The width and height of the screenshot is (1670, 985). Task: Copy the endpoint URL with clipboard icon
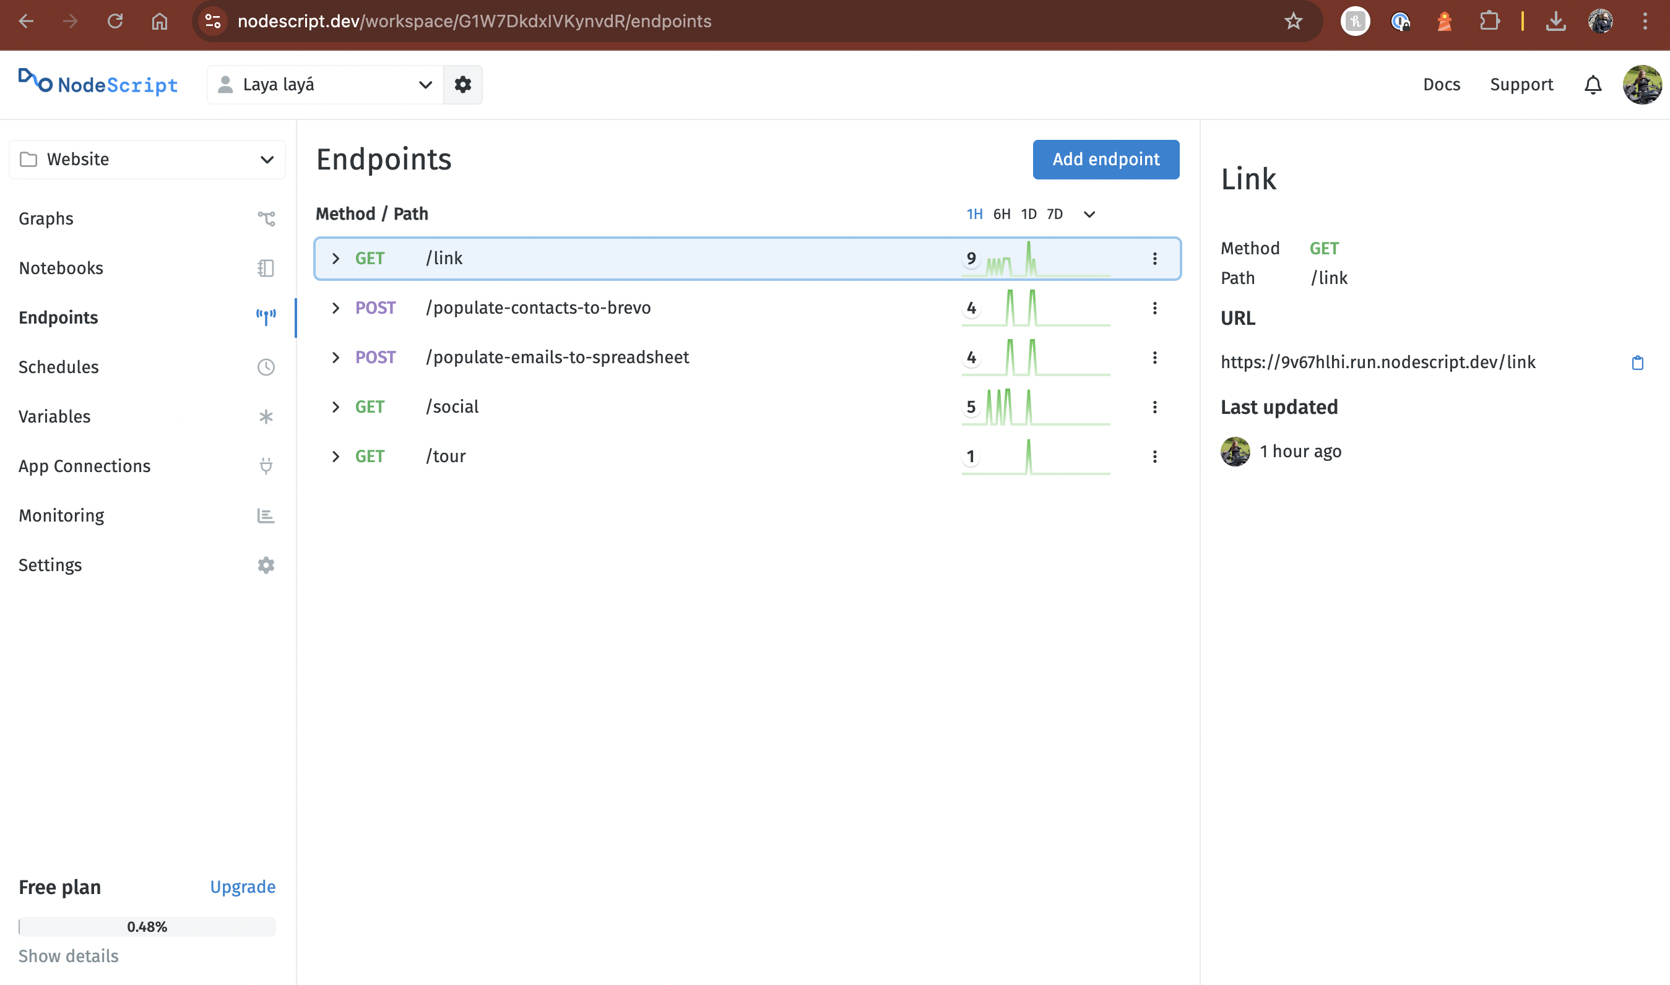[1638, 363]
